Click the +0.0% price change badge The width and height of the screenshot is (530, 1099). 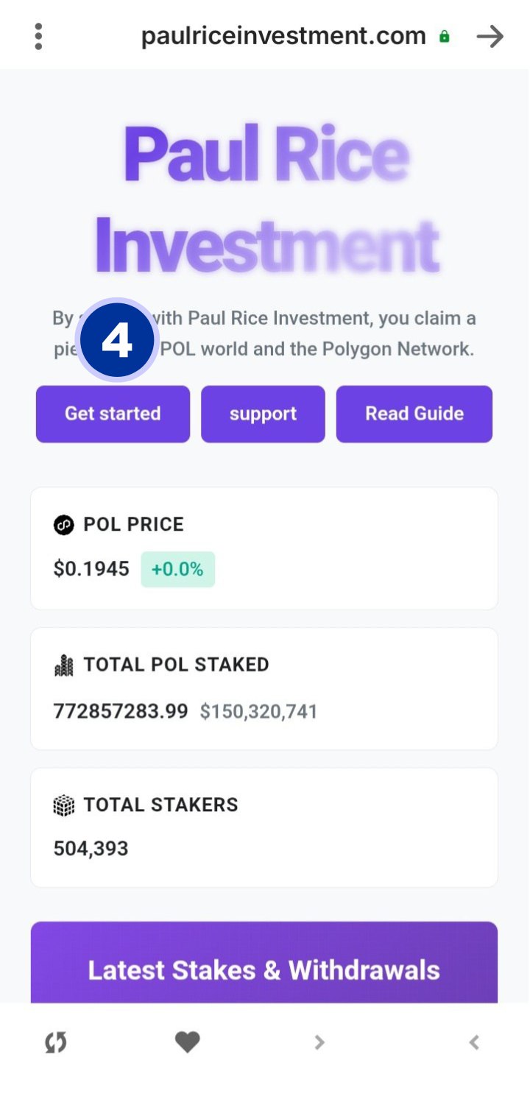[177, 569]
